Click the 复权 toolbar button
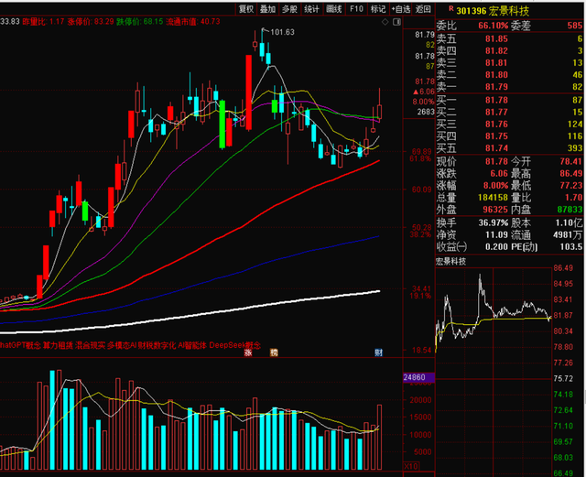 coord(246,9)
